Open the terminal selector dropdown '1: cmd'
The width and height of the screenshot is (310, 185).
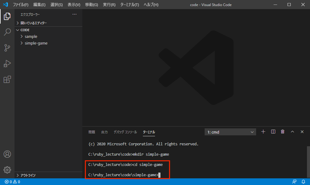coord(230,132)
